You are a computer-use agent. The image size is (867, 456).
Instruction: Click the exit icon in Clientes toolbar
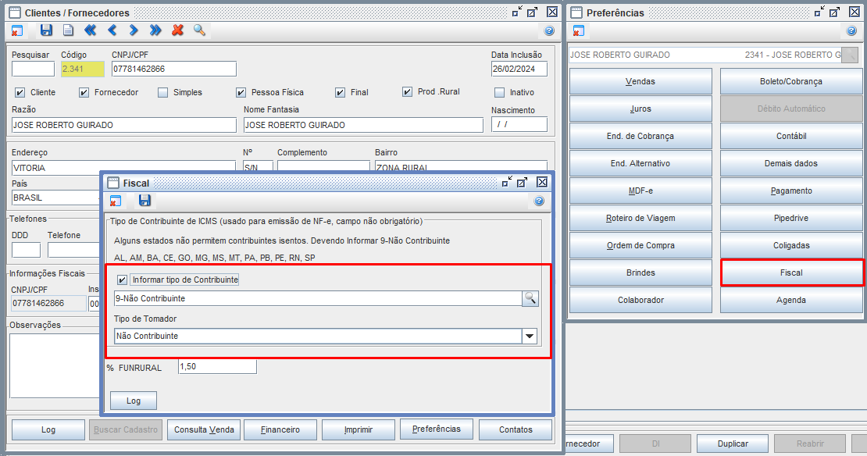17,31
